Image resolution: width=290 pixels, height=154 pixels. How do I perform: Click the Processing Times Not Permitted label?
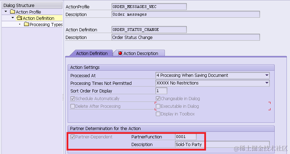click(x=101, y=83)
